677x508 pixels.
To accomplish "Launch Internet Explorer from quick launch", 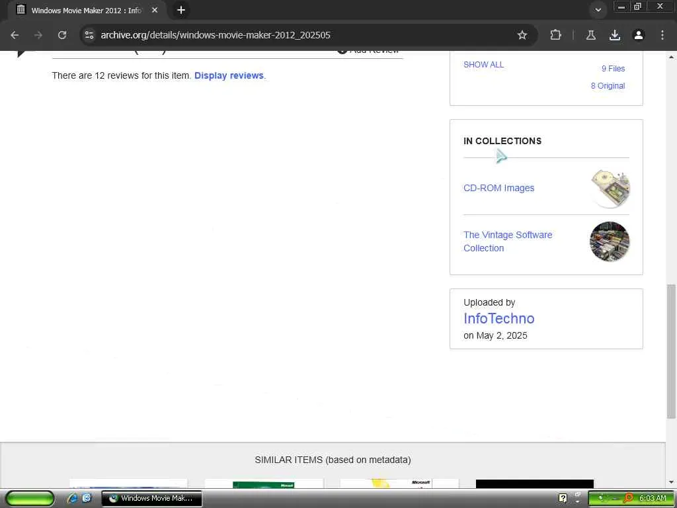I will (72, 498).
